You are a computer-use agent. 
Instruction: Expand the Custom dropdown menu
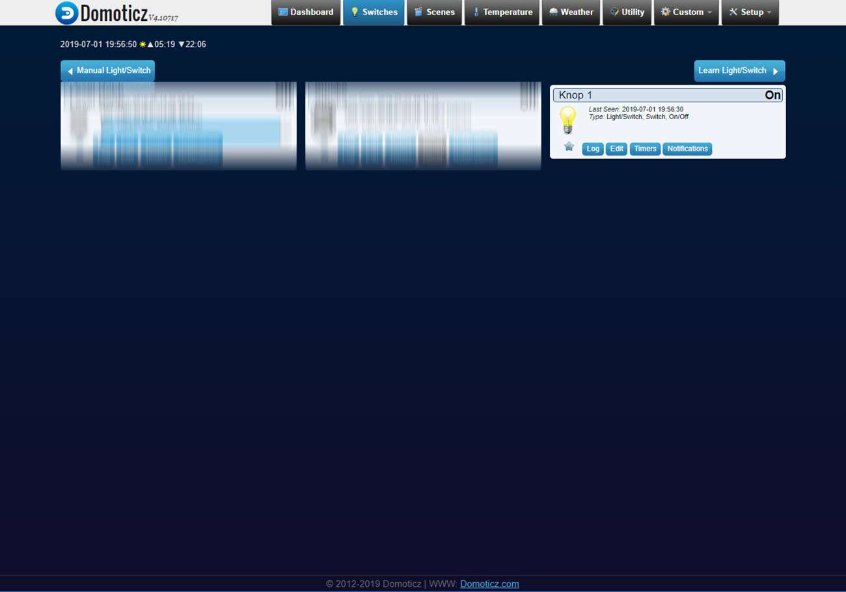click(x=687, y=12)
